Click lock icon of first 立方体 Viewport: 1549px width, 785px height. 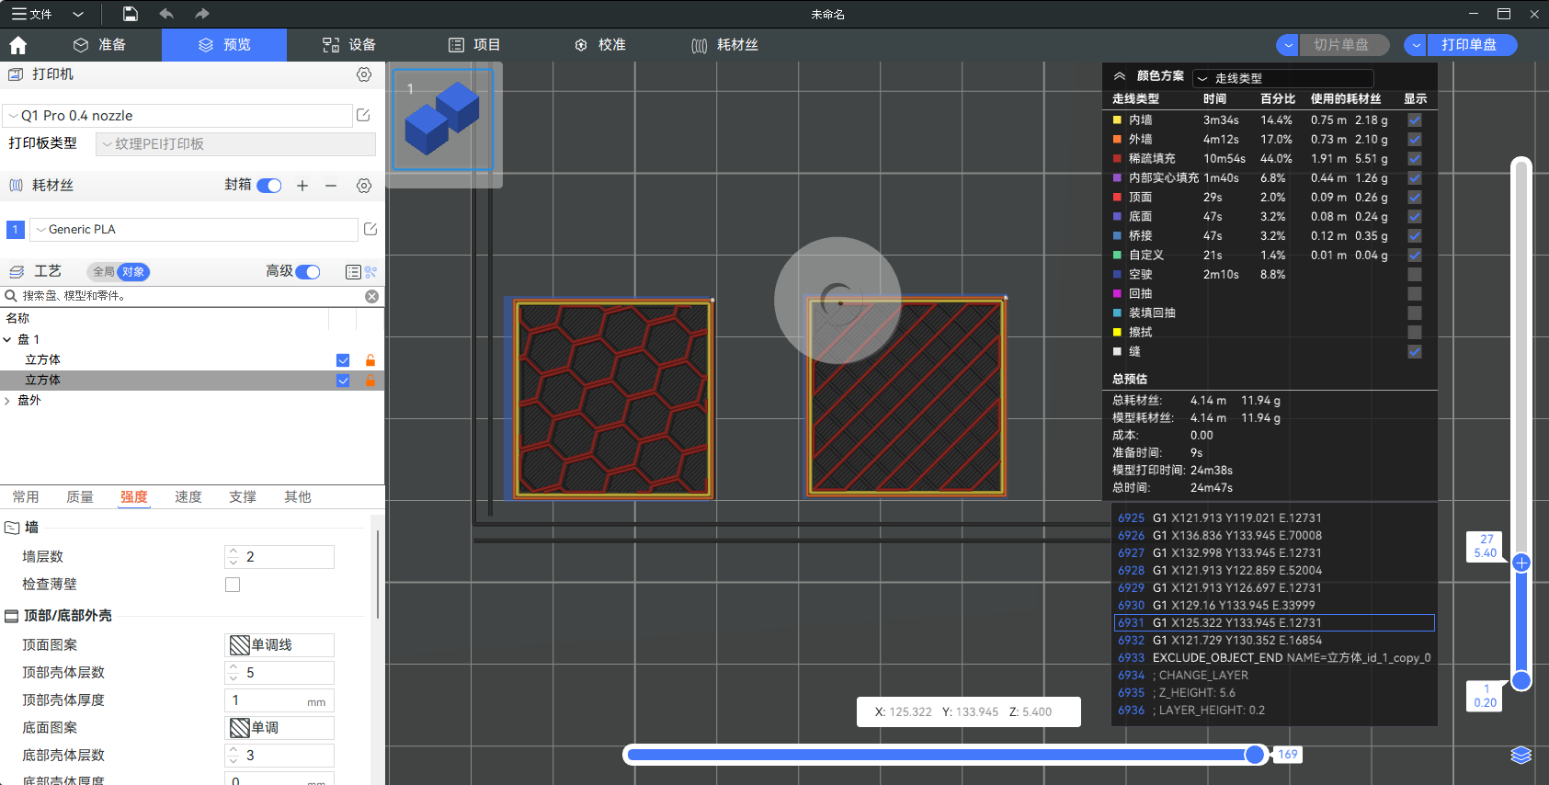click(370, 360)
